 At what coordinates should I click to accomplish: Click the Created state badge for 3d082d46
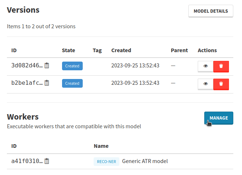pos(72,66)
